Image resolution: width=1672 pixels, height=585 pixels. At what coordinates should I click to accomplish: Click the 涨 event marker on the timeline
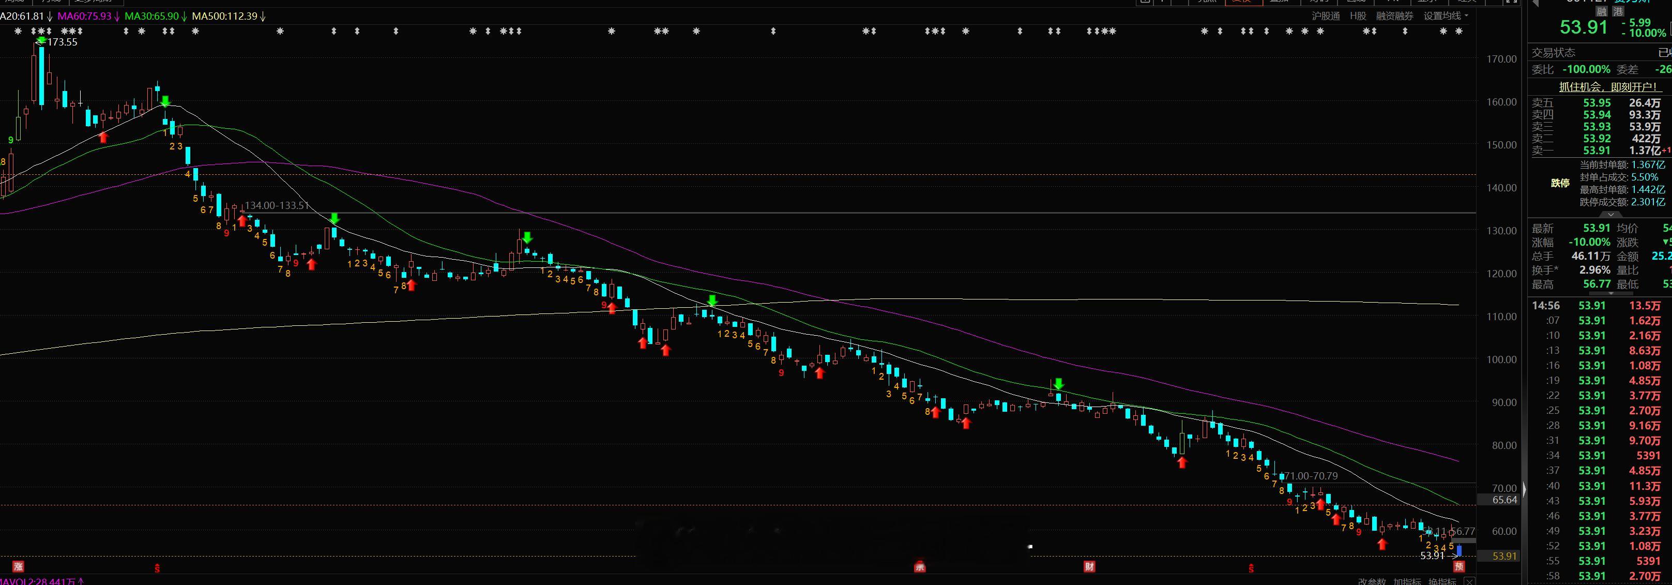(18, 567)
